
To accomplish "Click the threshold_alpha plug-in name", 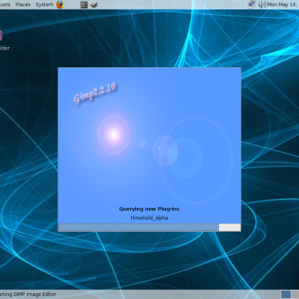I will [x=149, y=218].
